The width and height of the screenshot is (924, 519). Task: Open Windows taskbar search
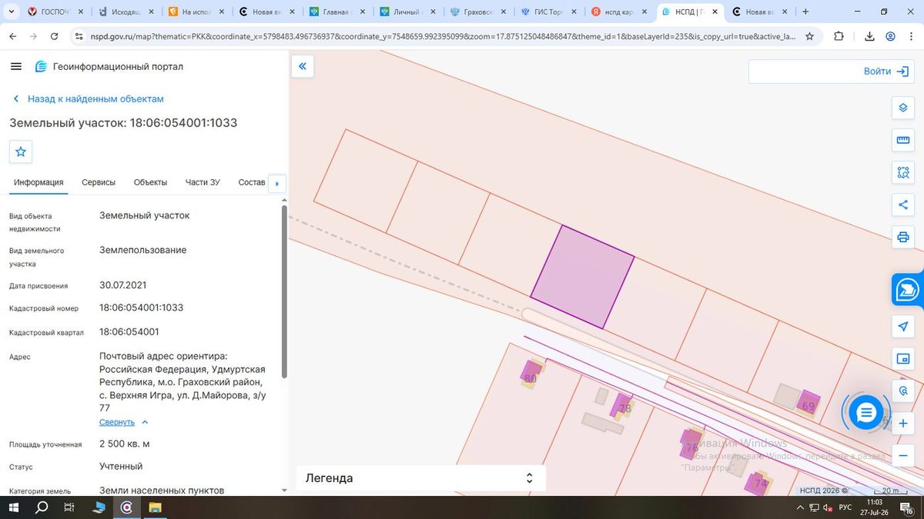click(42, 507)
